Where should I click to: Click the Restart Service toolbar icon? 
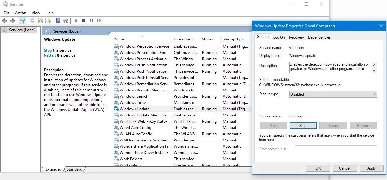[99, 21]
